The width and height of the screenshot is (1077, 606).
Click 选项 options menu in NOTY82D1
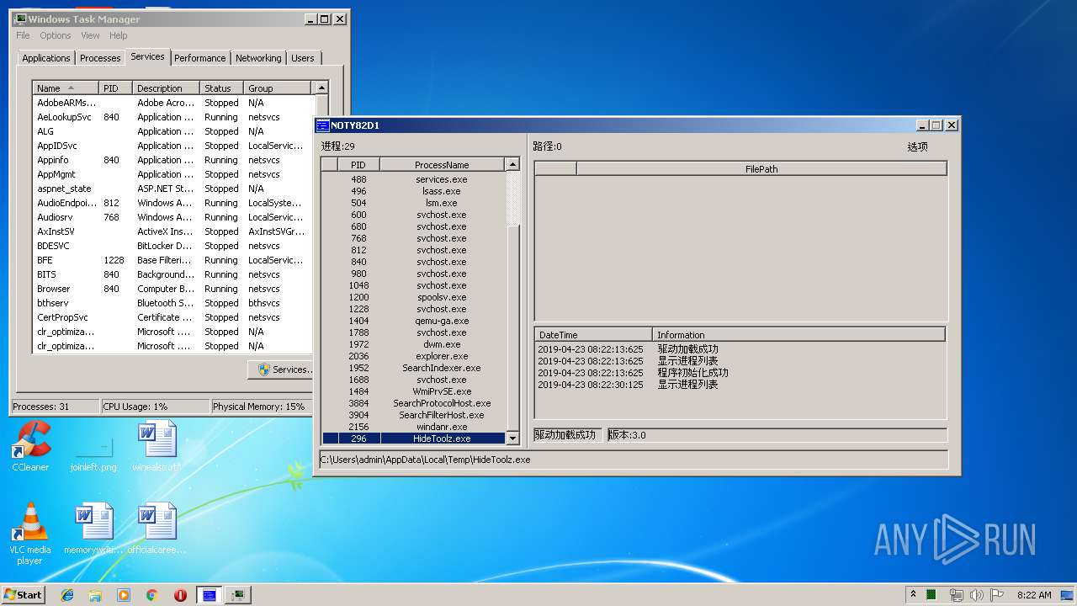pos(917,146)
